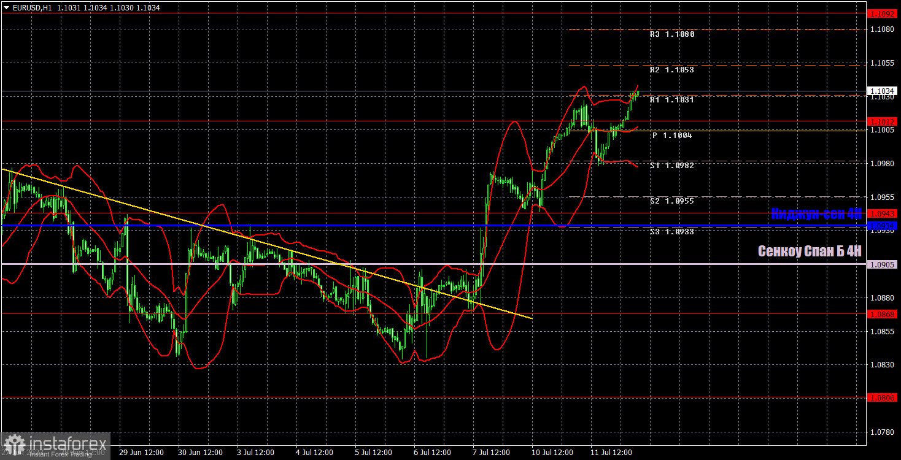Click the 10 Jul 12:00 time label

pyautogui.click(x=554, y=453)
